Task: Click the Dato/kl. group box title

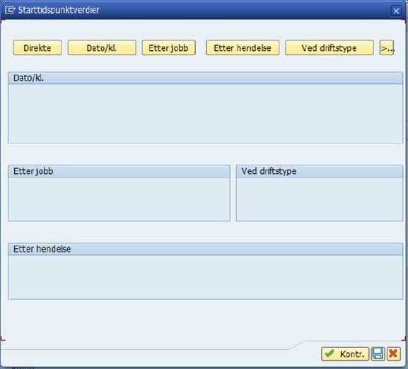Action: pos(28,78)
